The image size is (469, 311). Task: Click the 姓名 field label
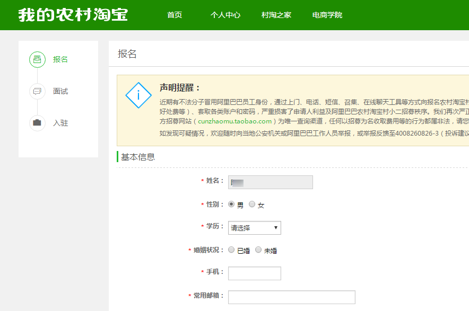pos(214,181)
